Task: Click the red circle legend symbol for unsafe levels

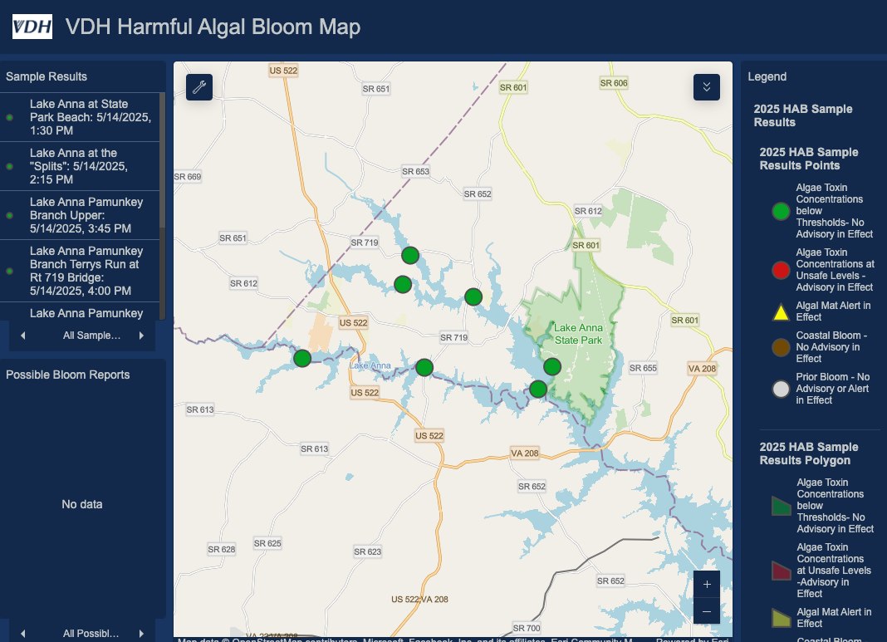Action: pos(781,270)
